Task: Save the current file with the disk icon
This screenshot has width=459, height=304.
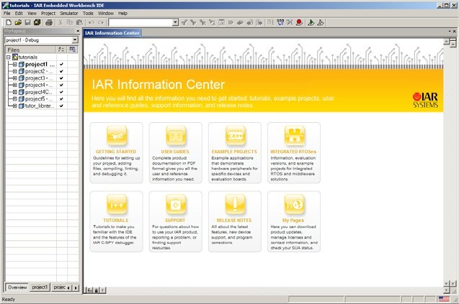Action: pyautogui.click(x=27, y=22)
